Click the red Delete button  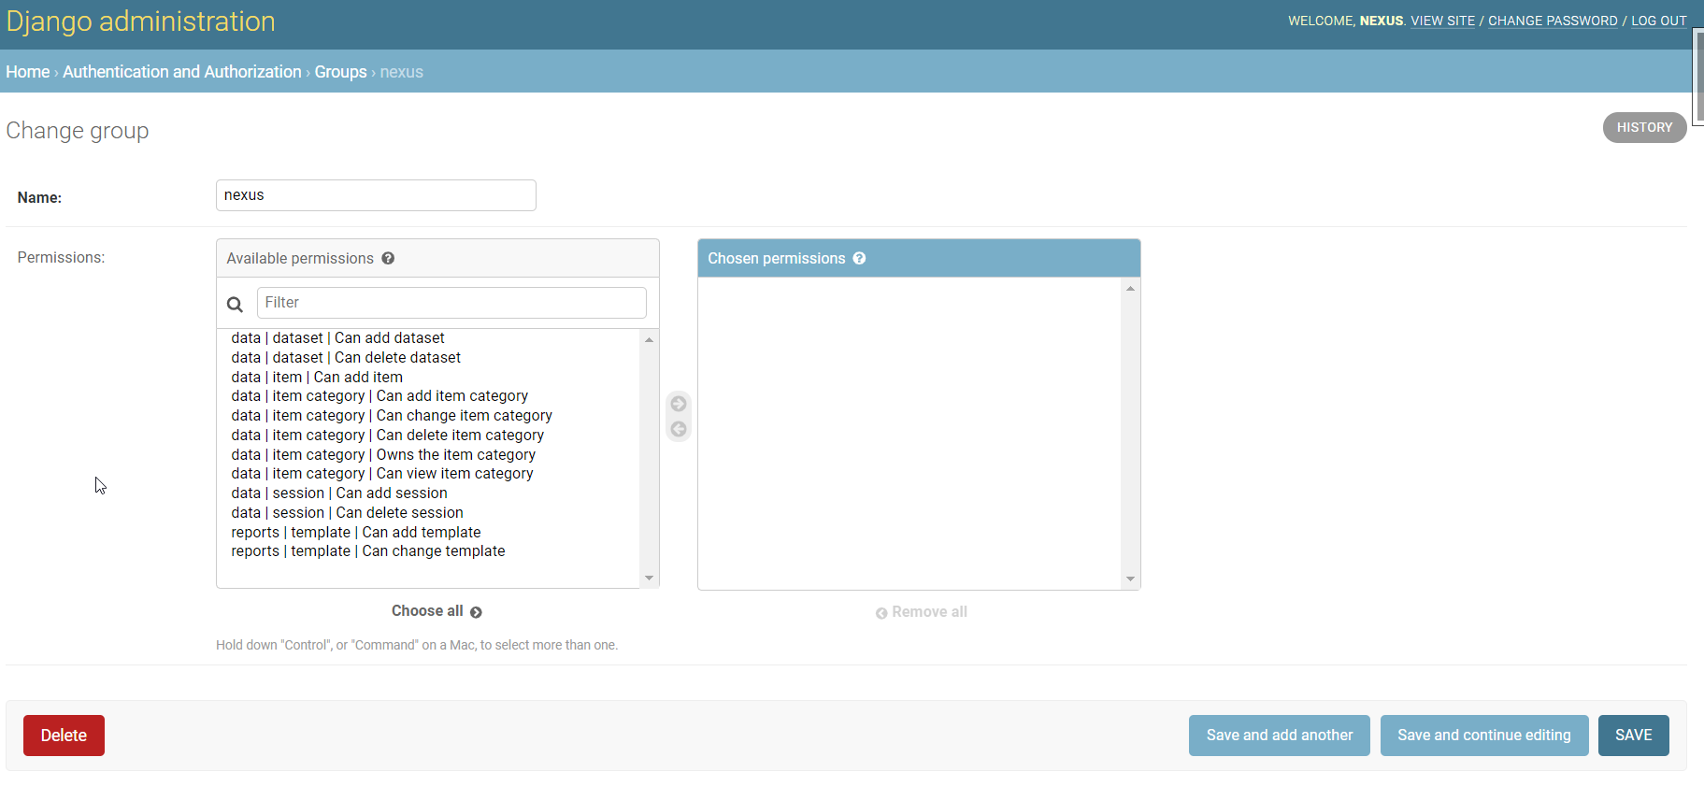point(64,736)
